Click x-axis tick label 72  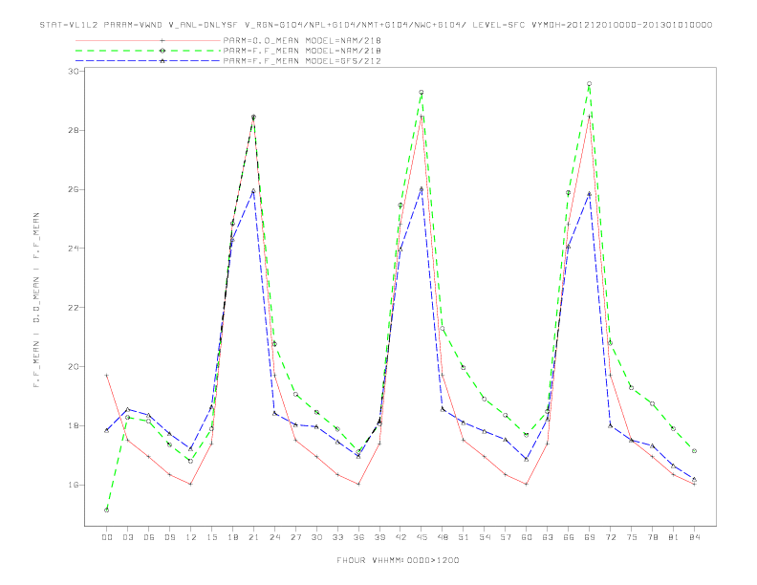click(611, 537)
